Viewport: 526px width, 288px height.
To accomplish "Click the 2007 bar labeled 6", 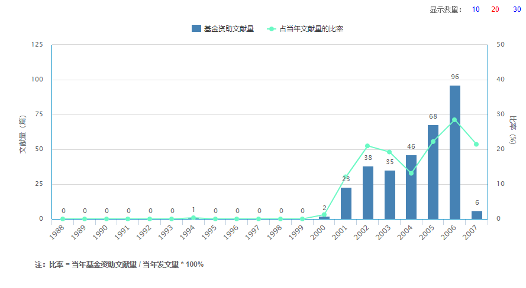I will [477, 215].
